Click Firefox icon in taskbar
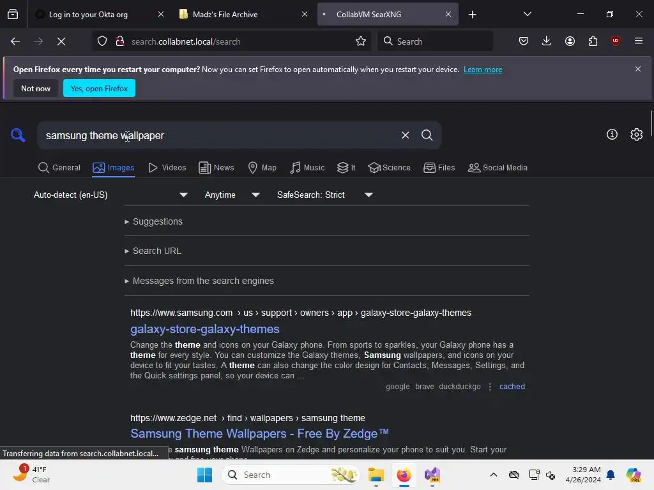This screenshot has width=654, height=490. tap(404, 475)
